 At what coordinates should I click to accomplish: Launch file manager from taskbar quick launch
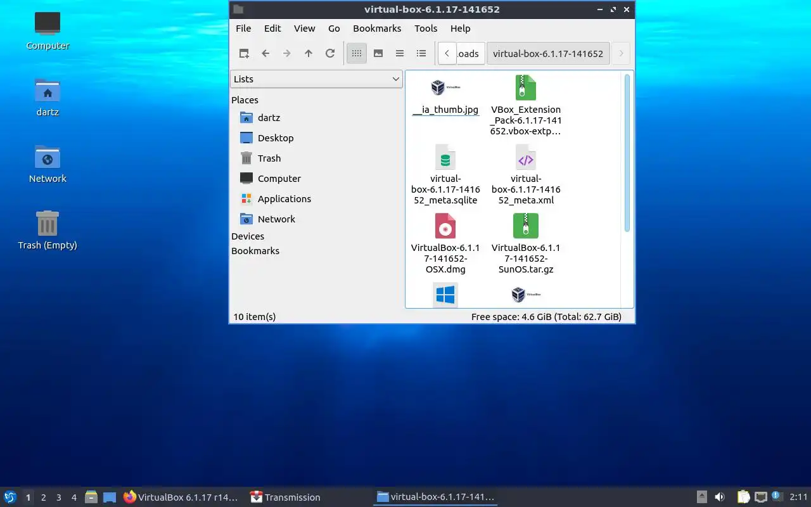coord(91,497)
